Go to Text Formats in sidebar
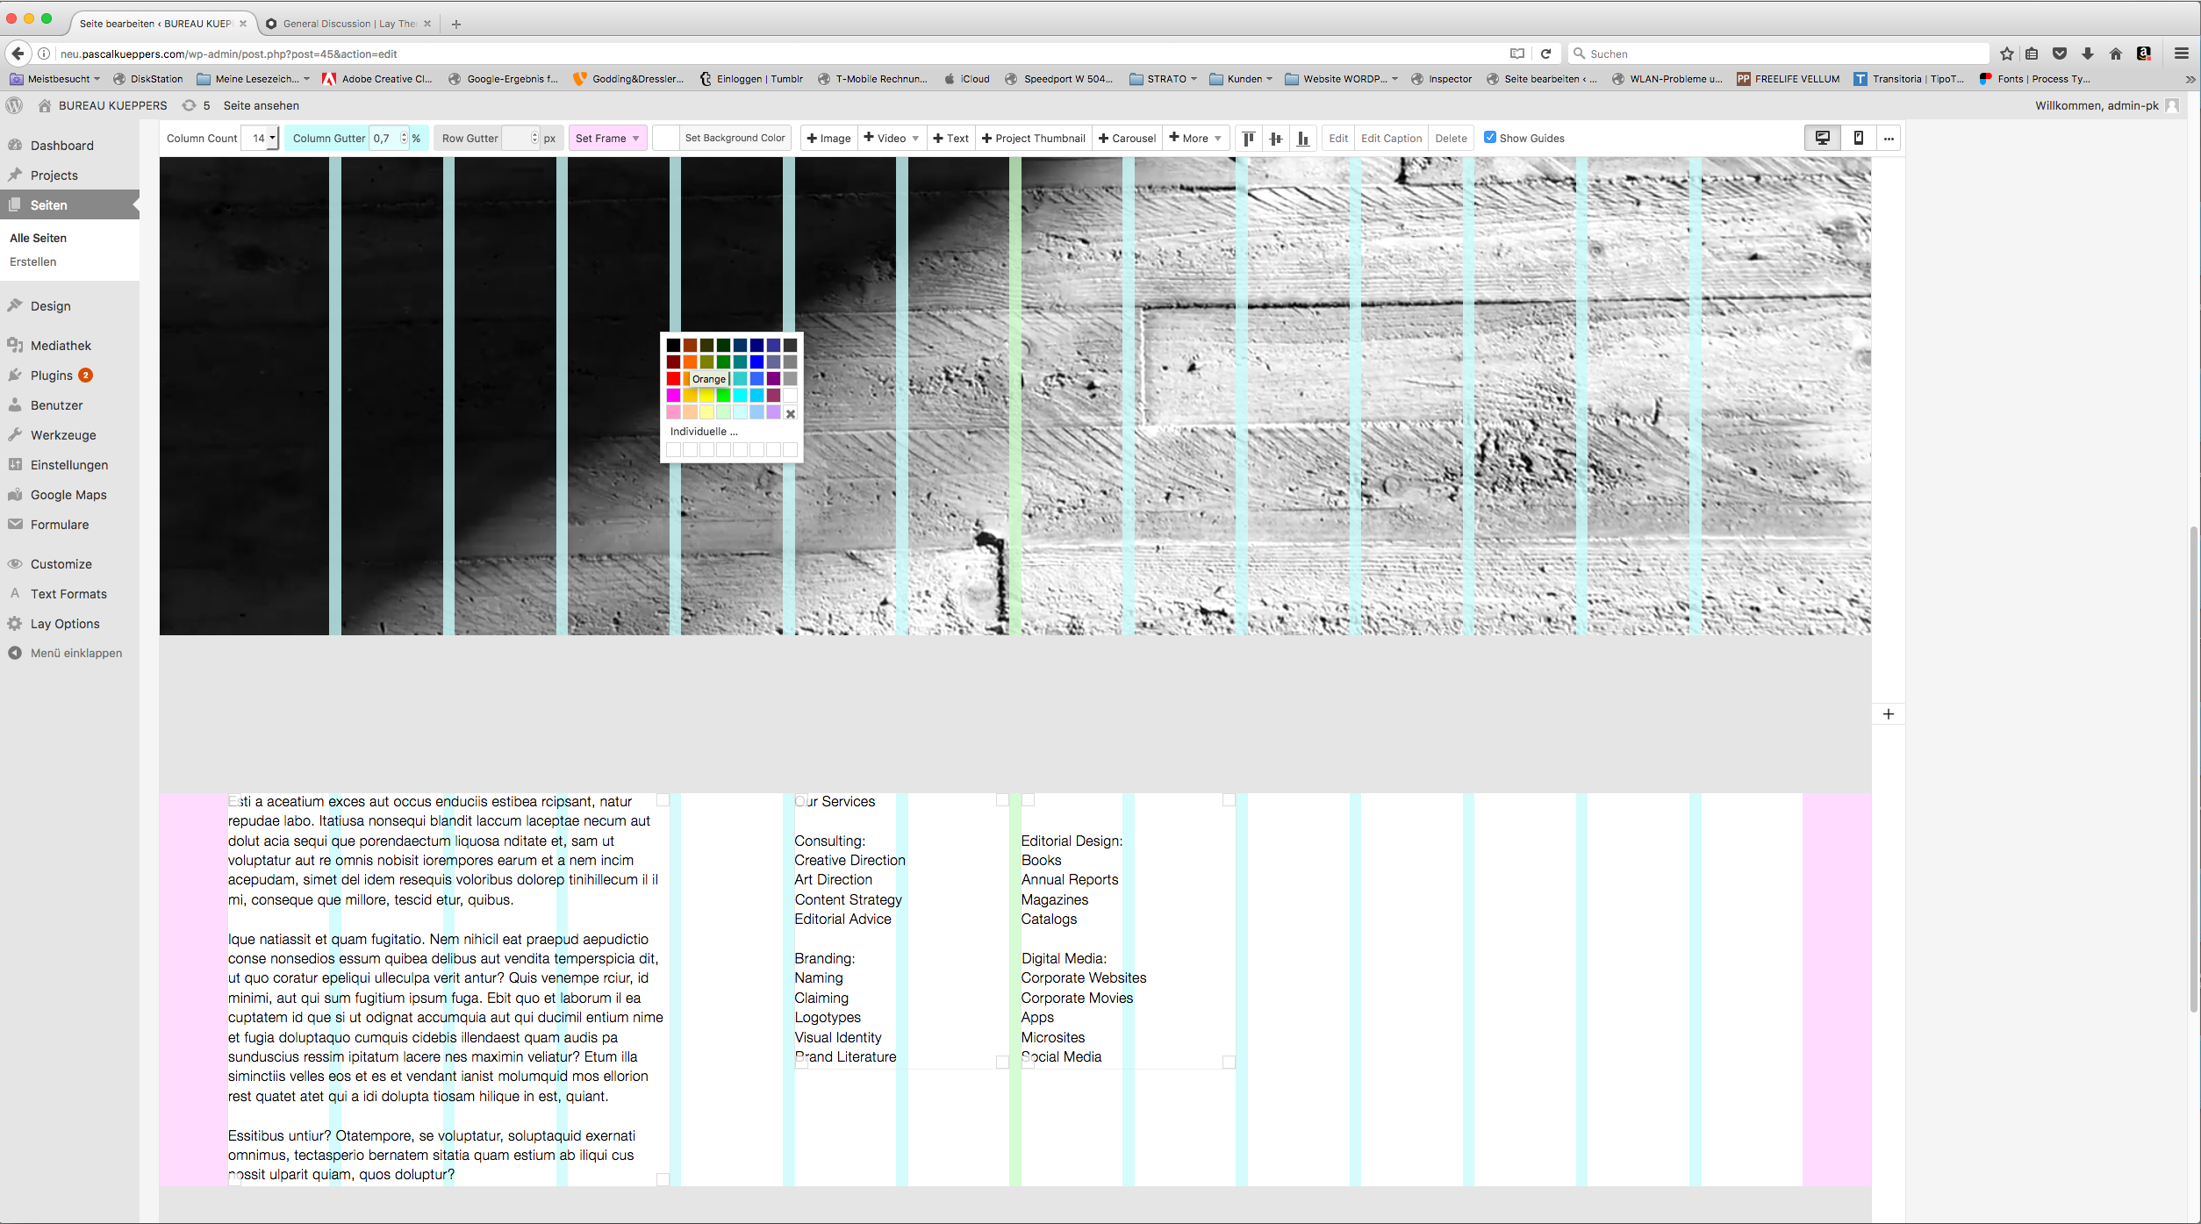Screen dimensions: 2201x1224 coord(68,594)
